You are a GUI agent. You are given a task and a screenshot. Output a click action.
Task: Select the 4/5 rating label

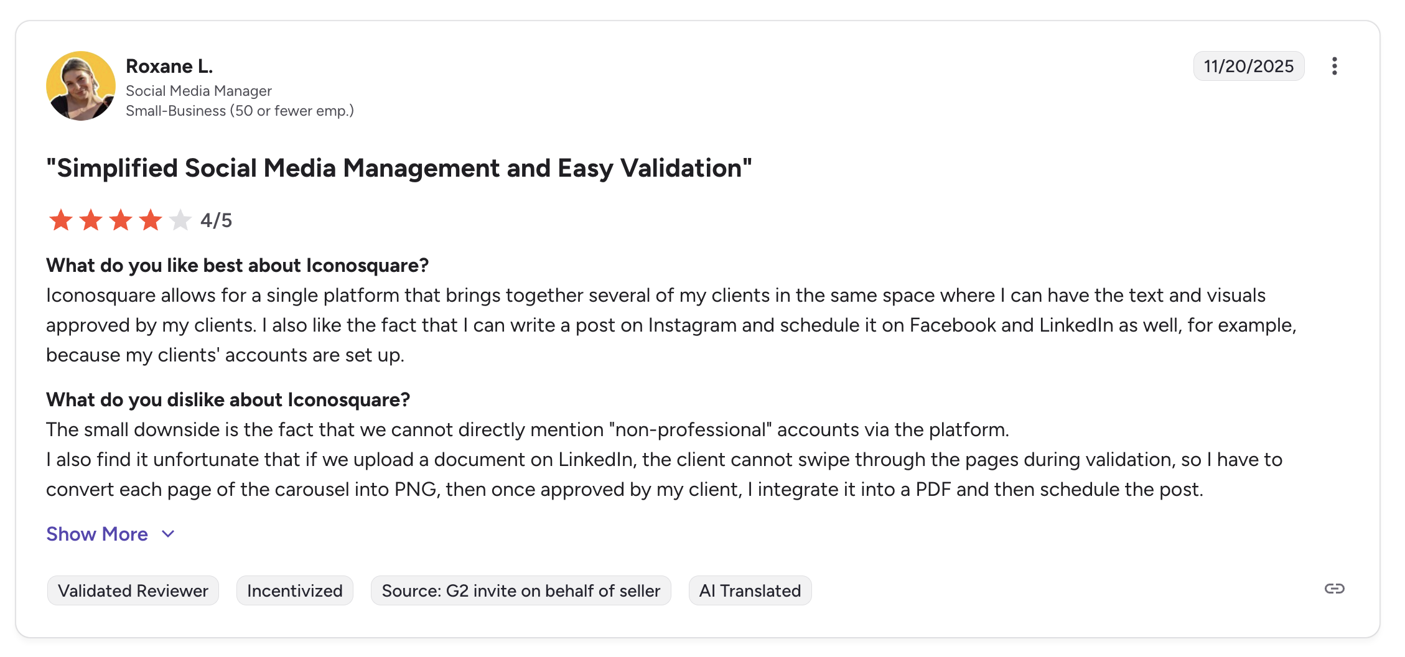coord(215,220)
